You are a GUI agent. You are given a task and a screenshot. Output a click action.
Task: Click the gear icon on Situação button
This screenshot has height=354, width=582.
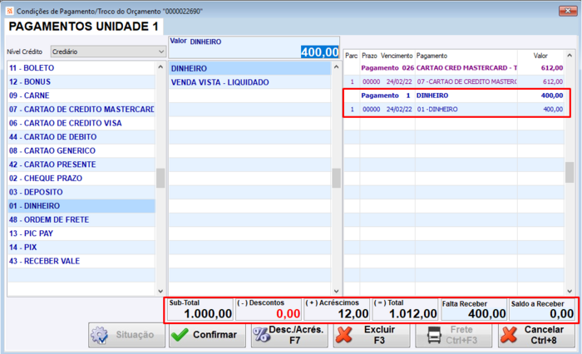pyautogui.click(x=100, y=335)
